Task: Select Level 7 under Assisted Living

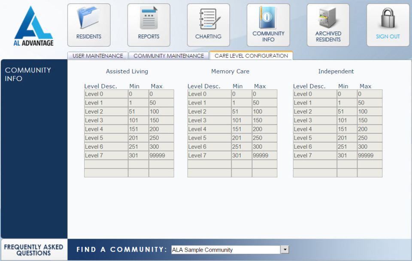Action: click(105, 156)
